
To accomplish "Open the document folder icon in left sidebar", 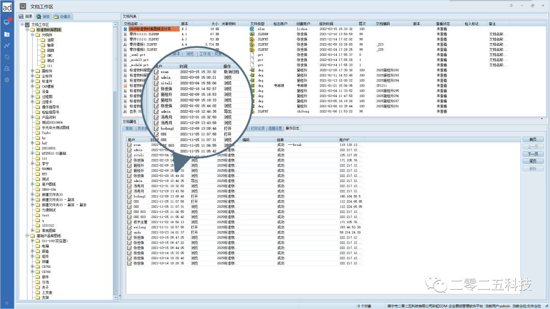I will [7, 34].
